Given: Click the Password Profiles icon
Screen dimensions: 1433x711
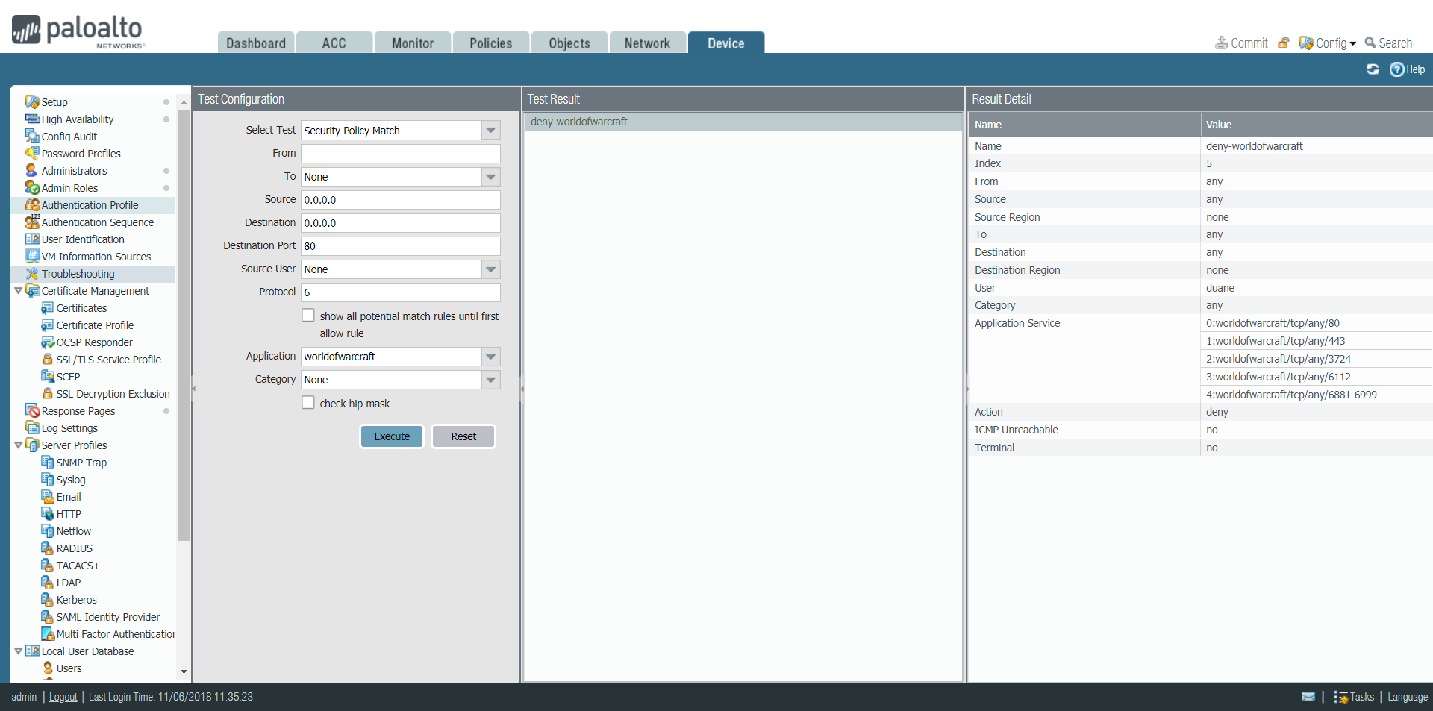Looking at the screenshot, I should pos(32,153).
